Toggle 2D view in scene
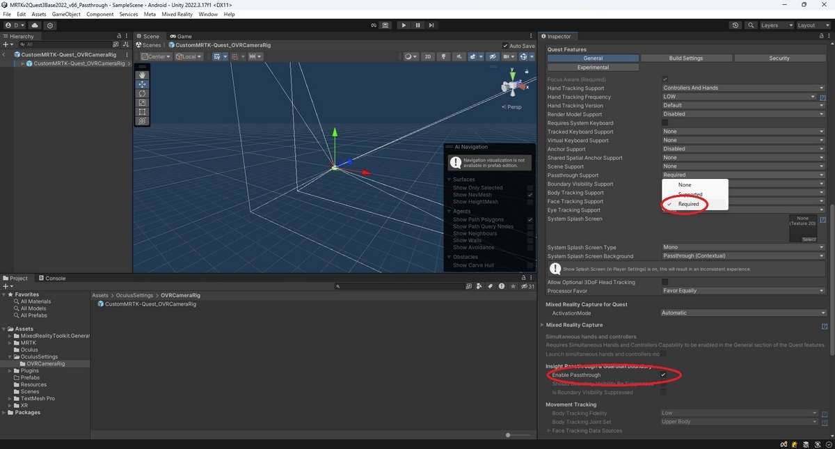The image size is (835, 449). click(x=428, y=56)
